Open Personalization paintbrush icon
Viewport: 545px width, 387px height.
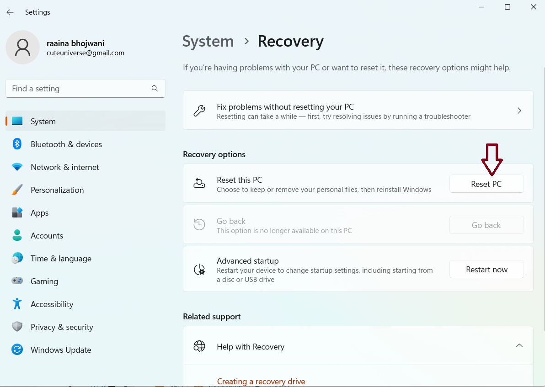(x=17, y=190)
